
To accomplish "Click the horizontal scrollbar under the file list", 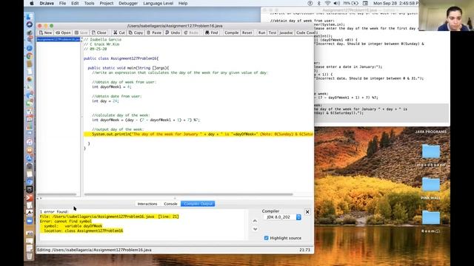I will click(57, 194).
